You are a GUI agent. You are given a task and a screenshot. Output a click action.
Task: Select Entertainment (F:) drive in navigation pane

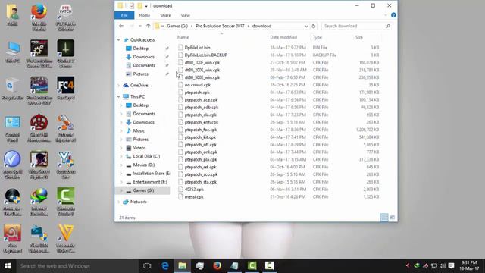tap(150, 182)
